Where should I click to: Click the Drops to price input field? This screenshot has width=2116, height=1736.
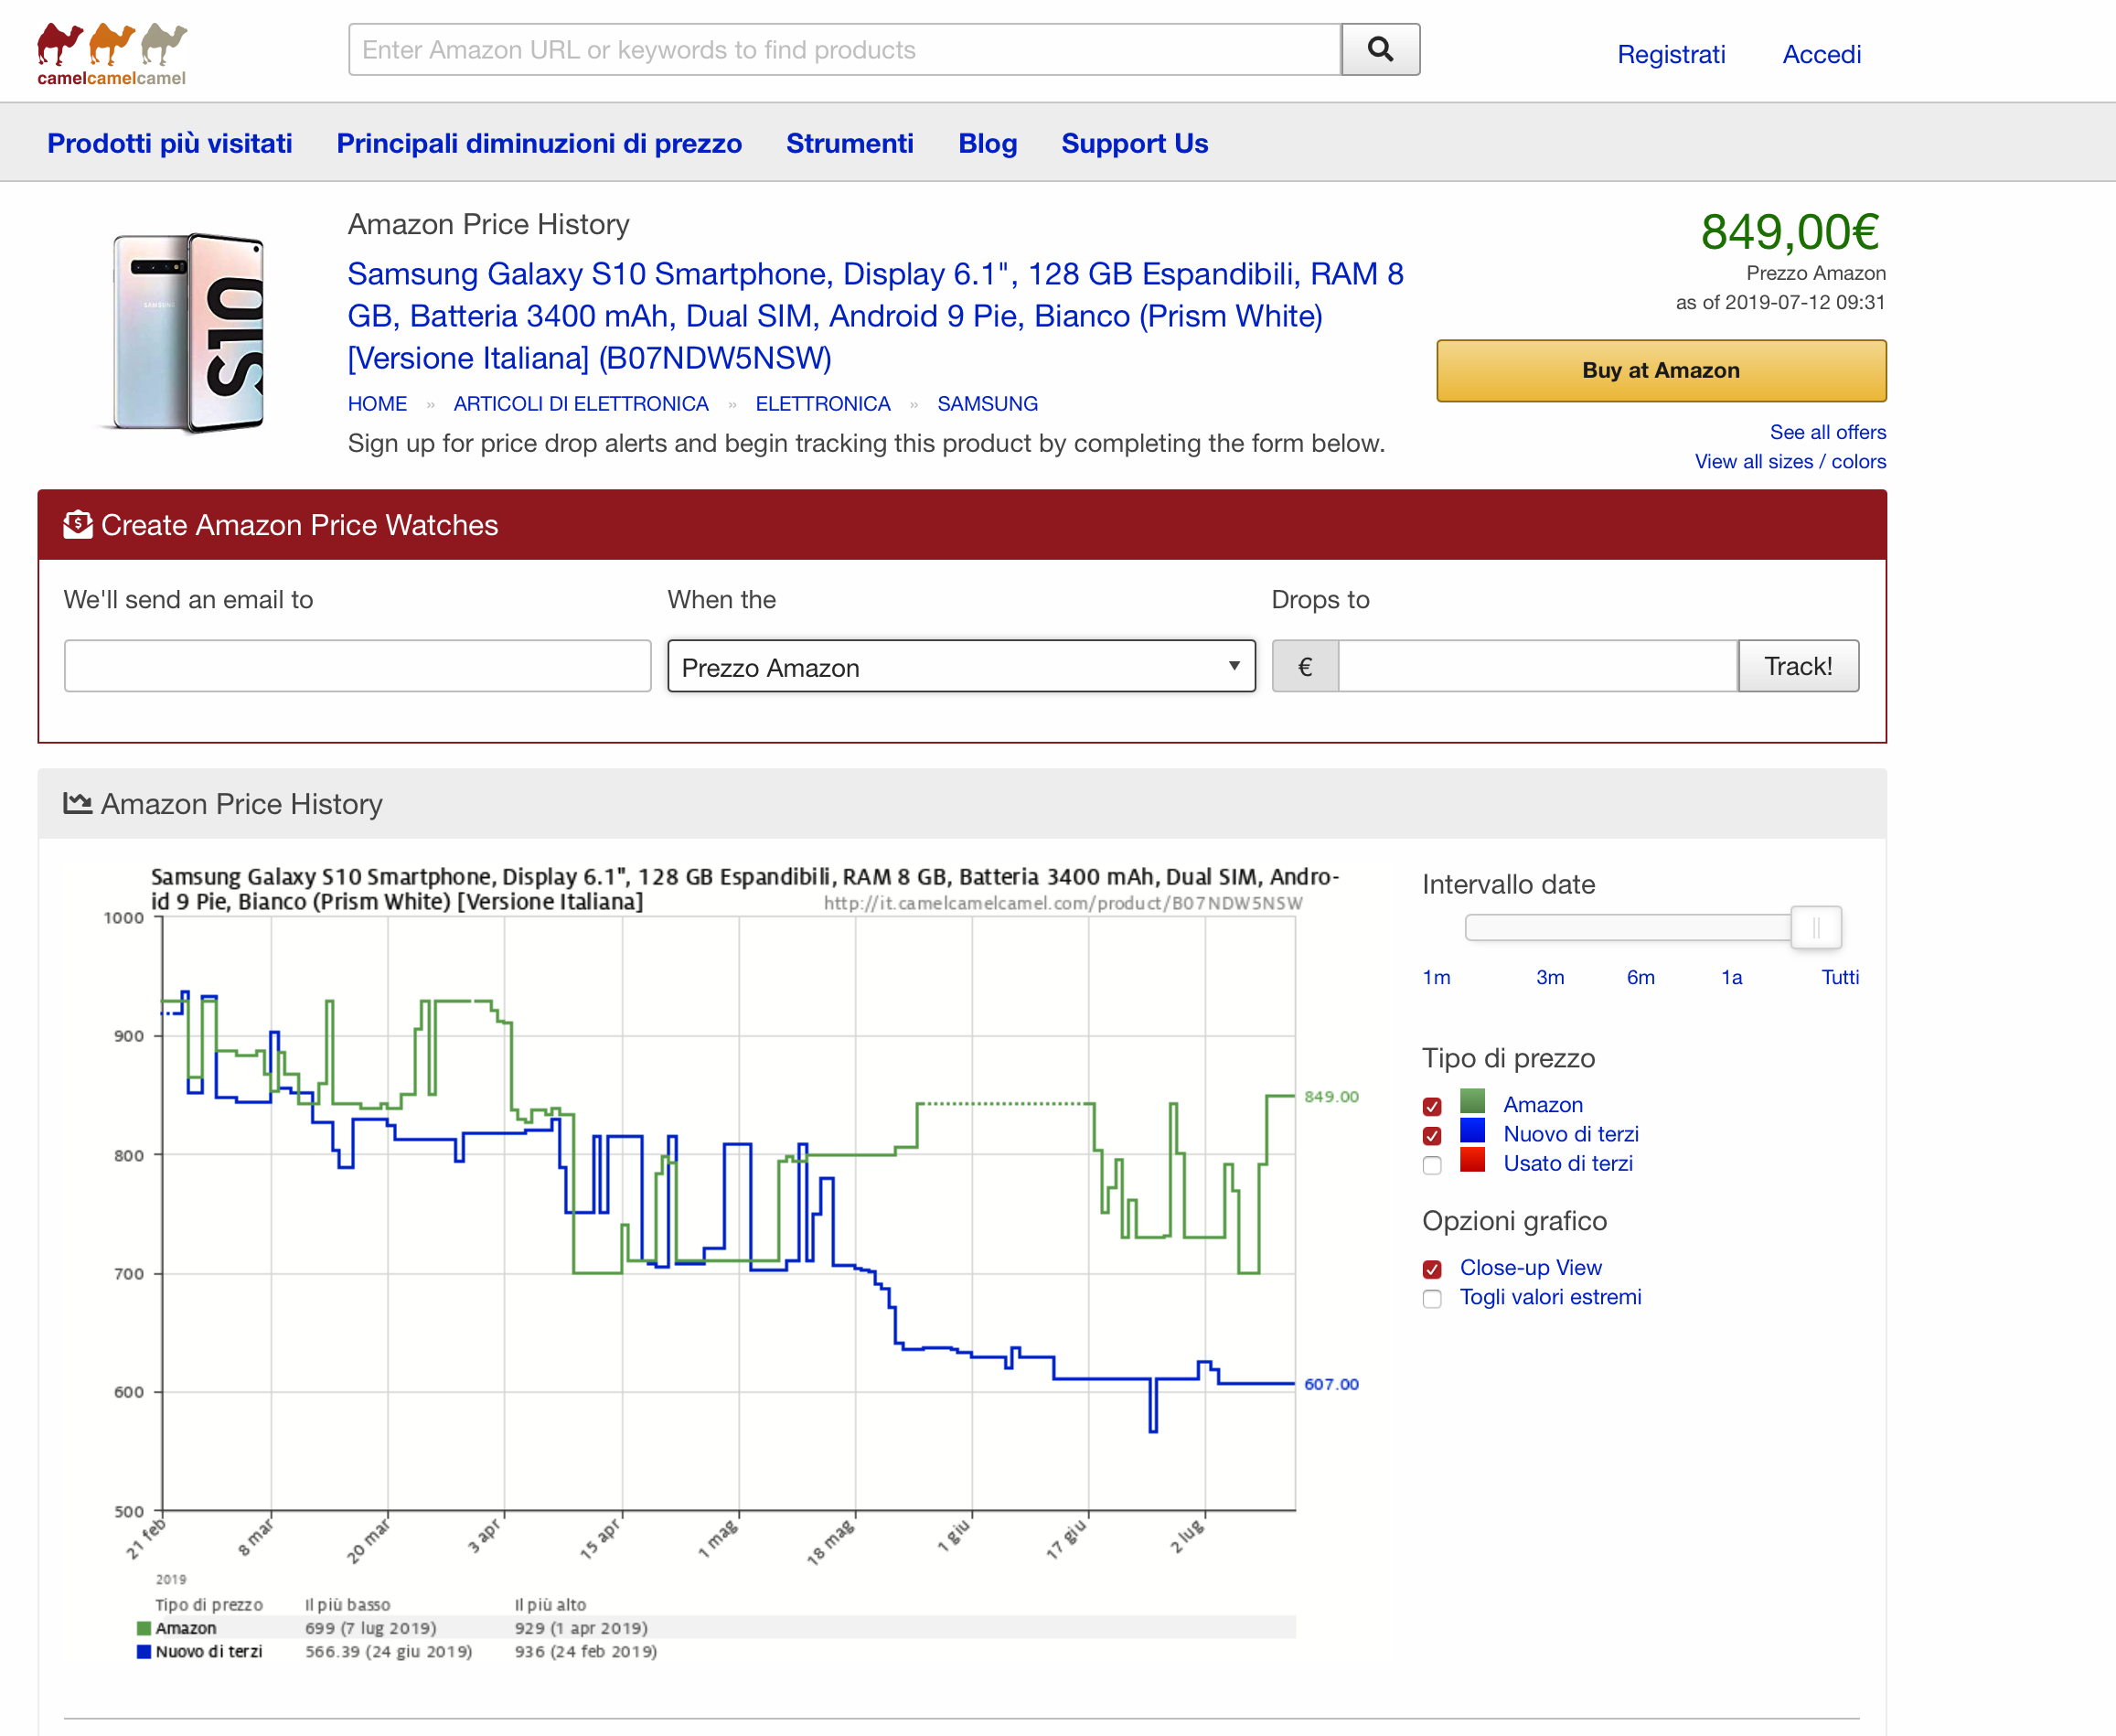pos(1538,666)
